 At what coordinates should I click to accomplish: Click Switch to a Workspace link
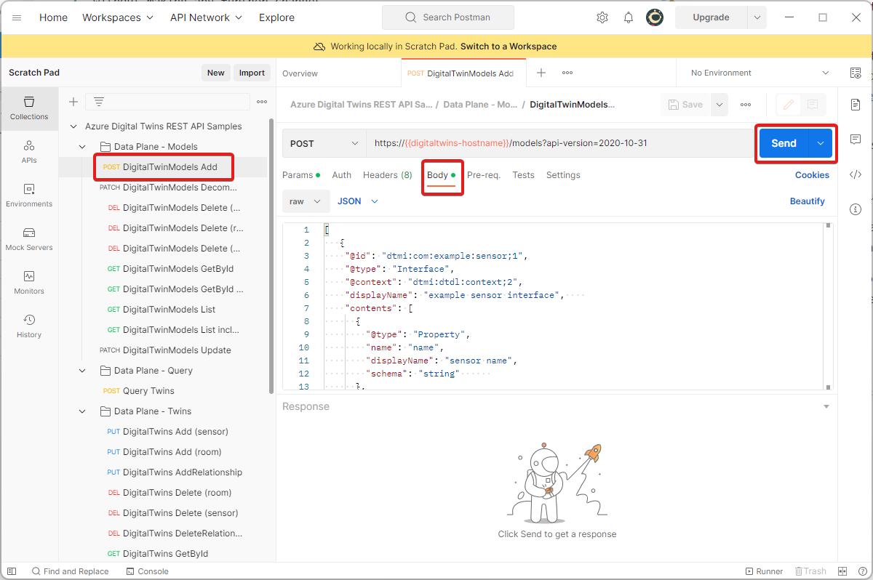tap(509, 47)
